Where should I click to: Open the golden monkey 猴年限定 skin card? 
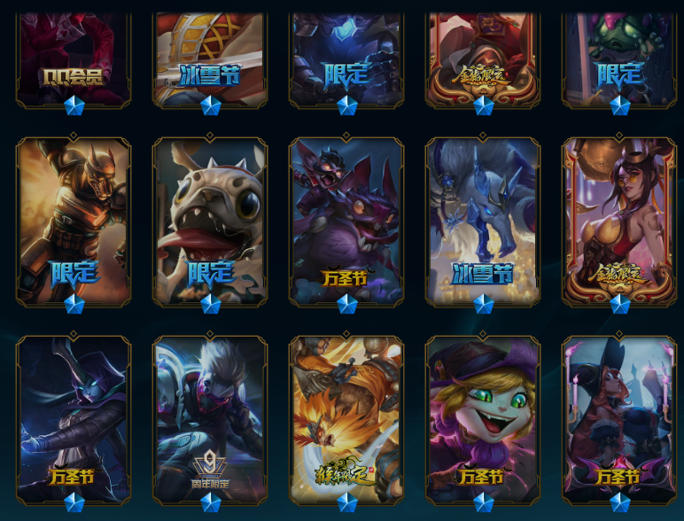click(x=346, y=419)
